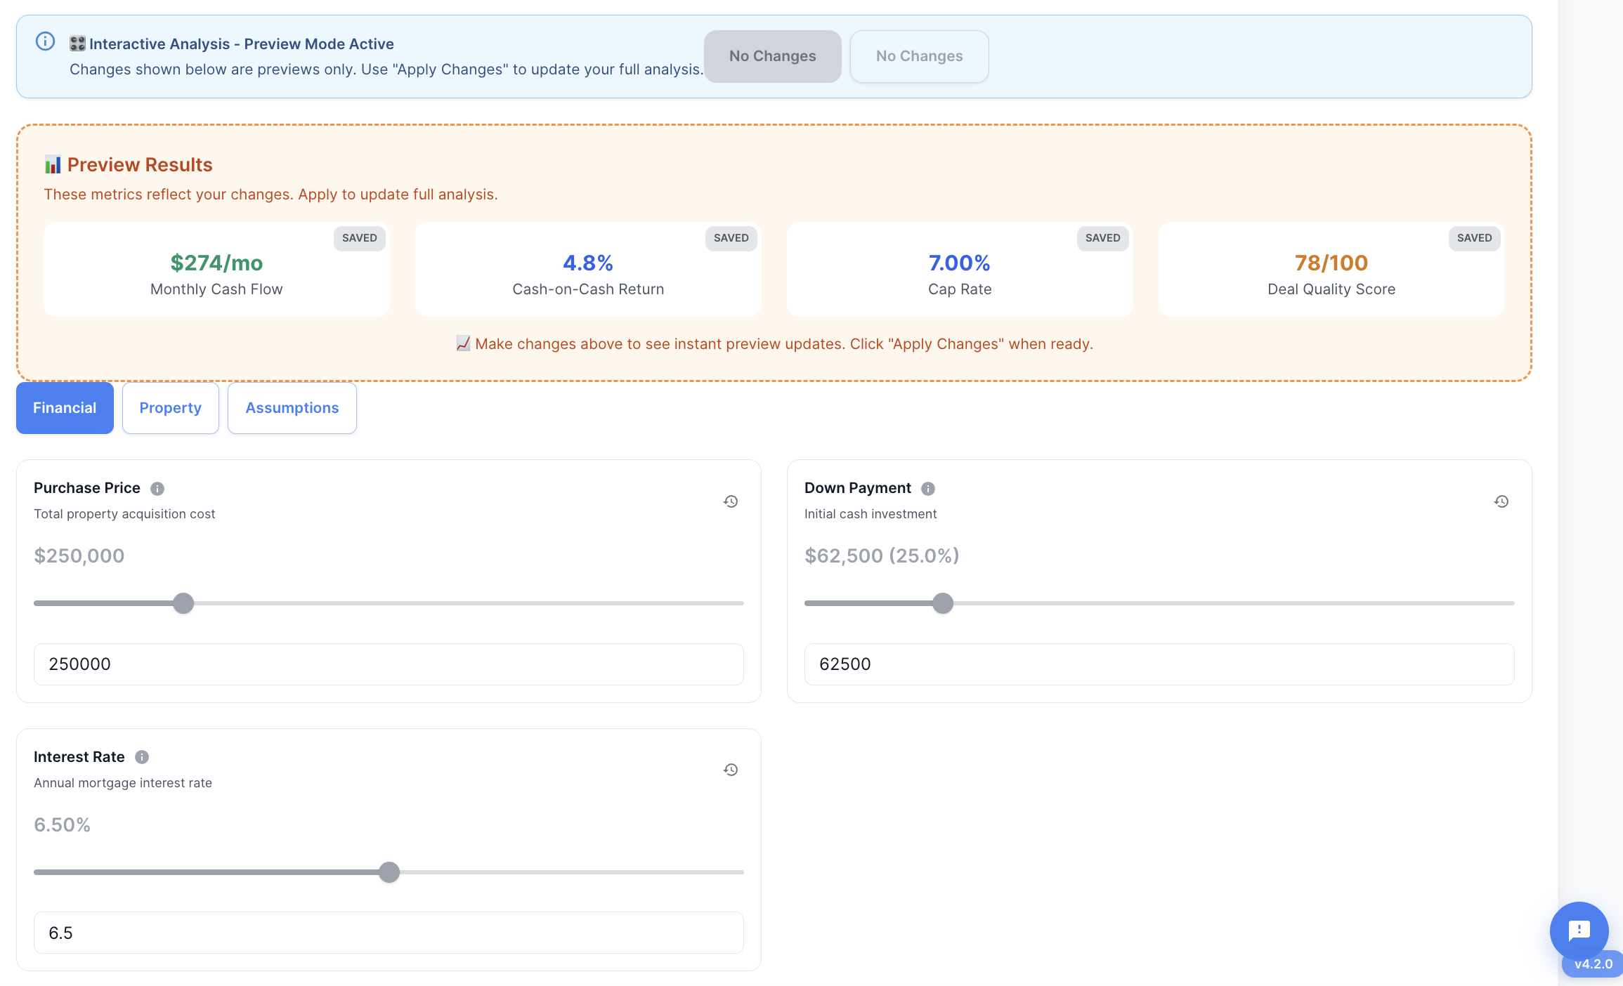Switch to the Property tab

[x=170, y=408]
